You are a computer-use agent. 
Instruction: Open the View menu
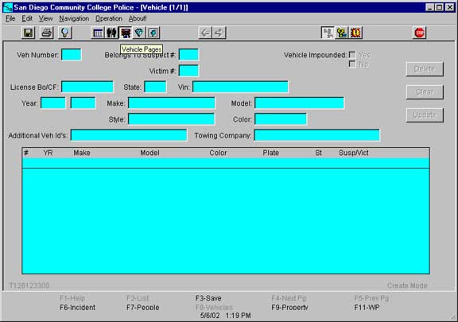(45, 19)
